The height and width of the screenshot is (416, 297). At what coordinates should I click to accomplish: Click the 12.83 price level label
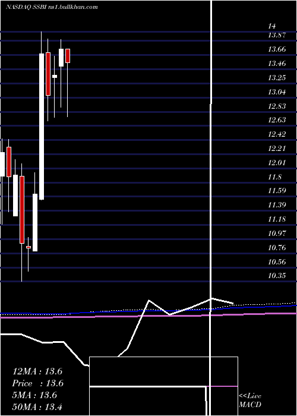pos(277,106)
